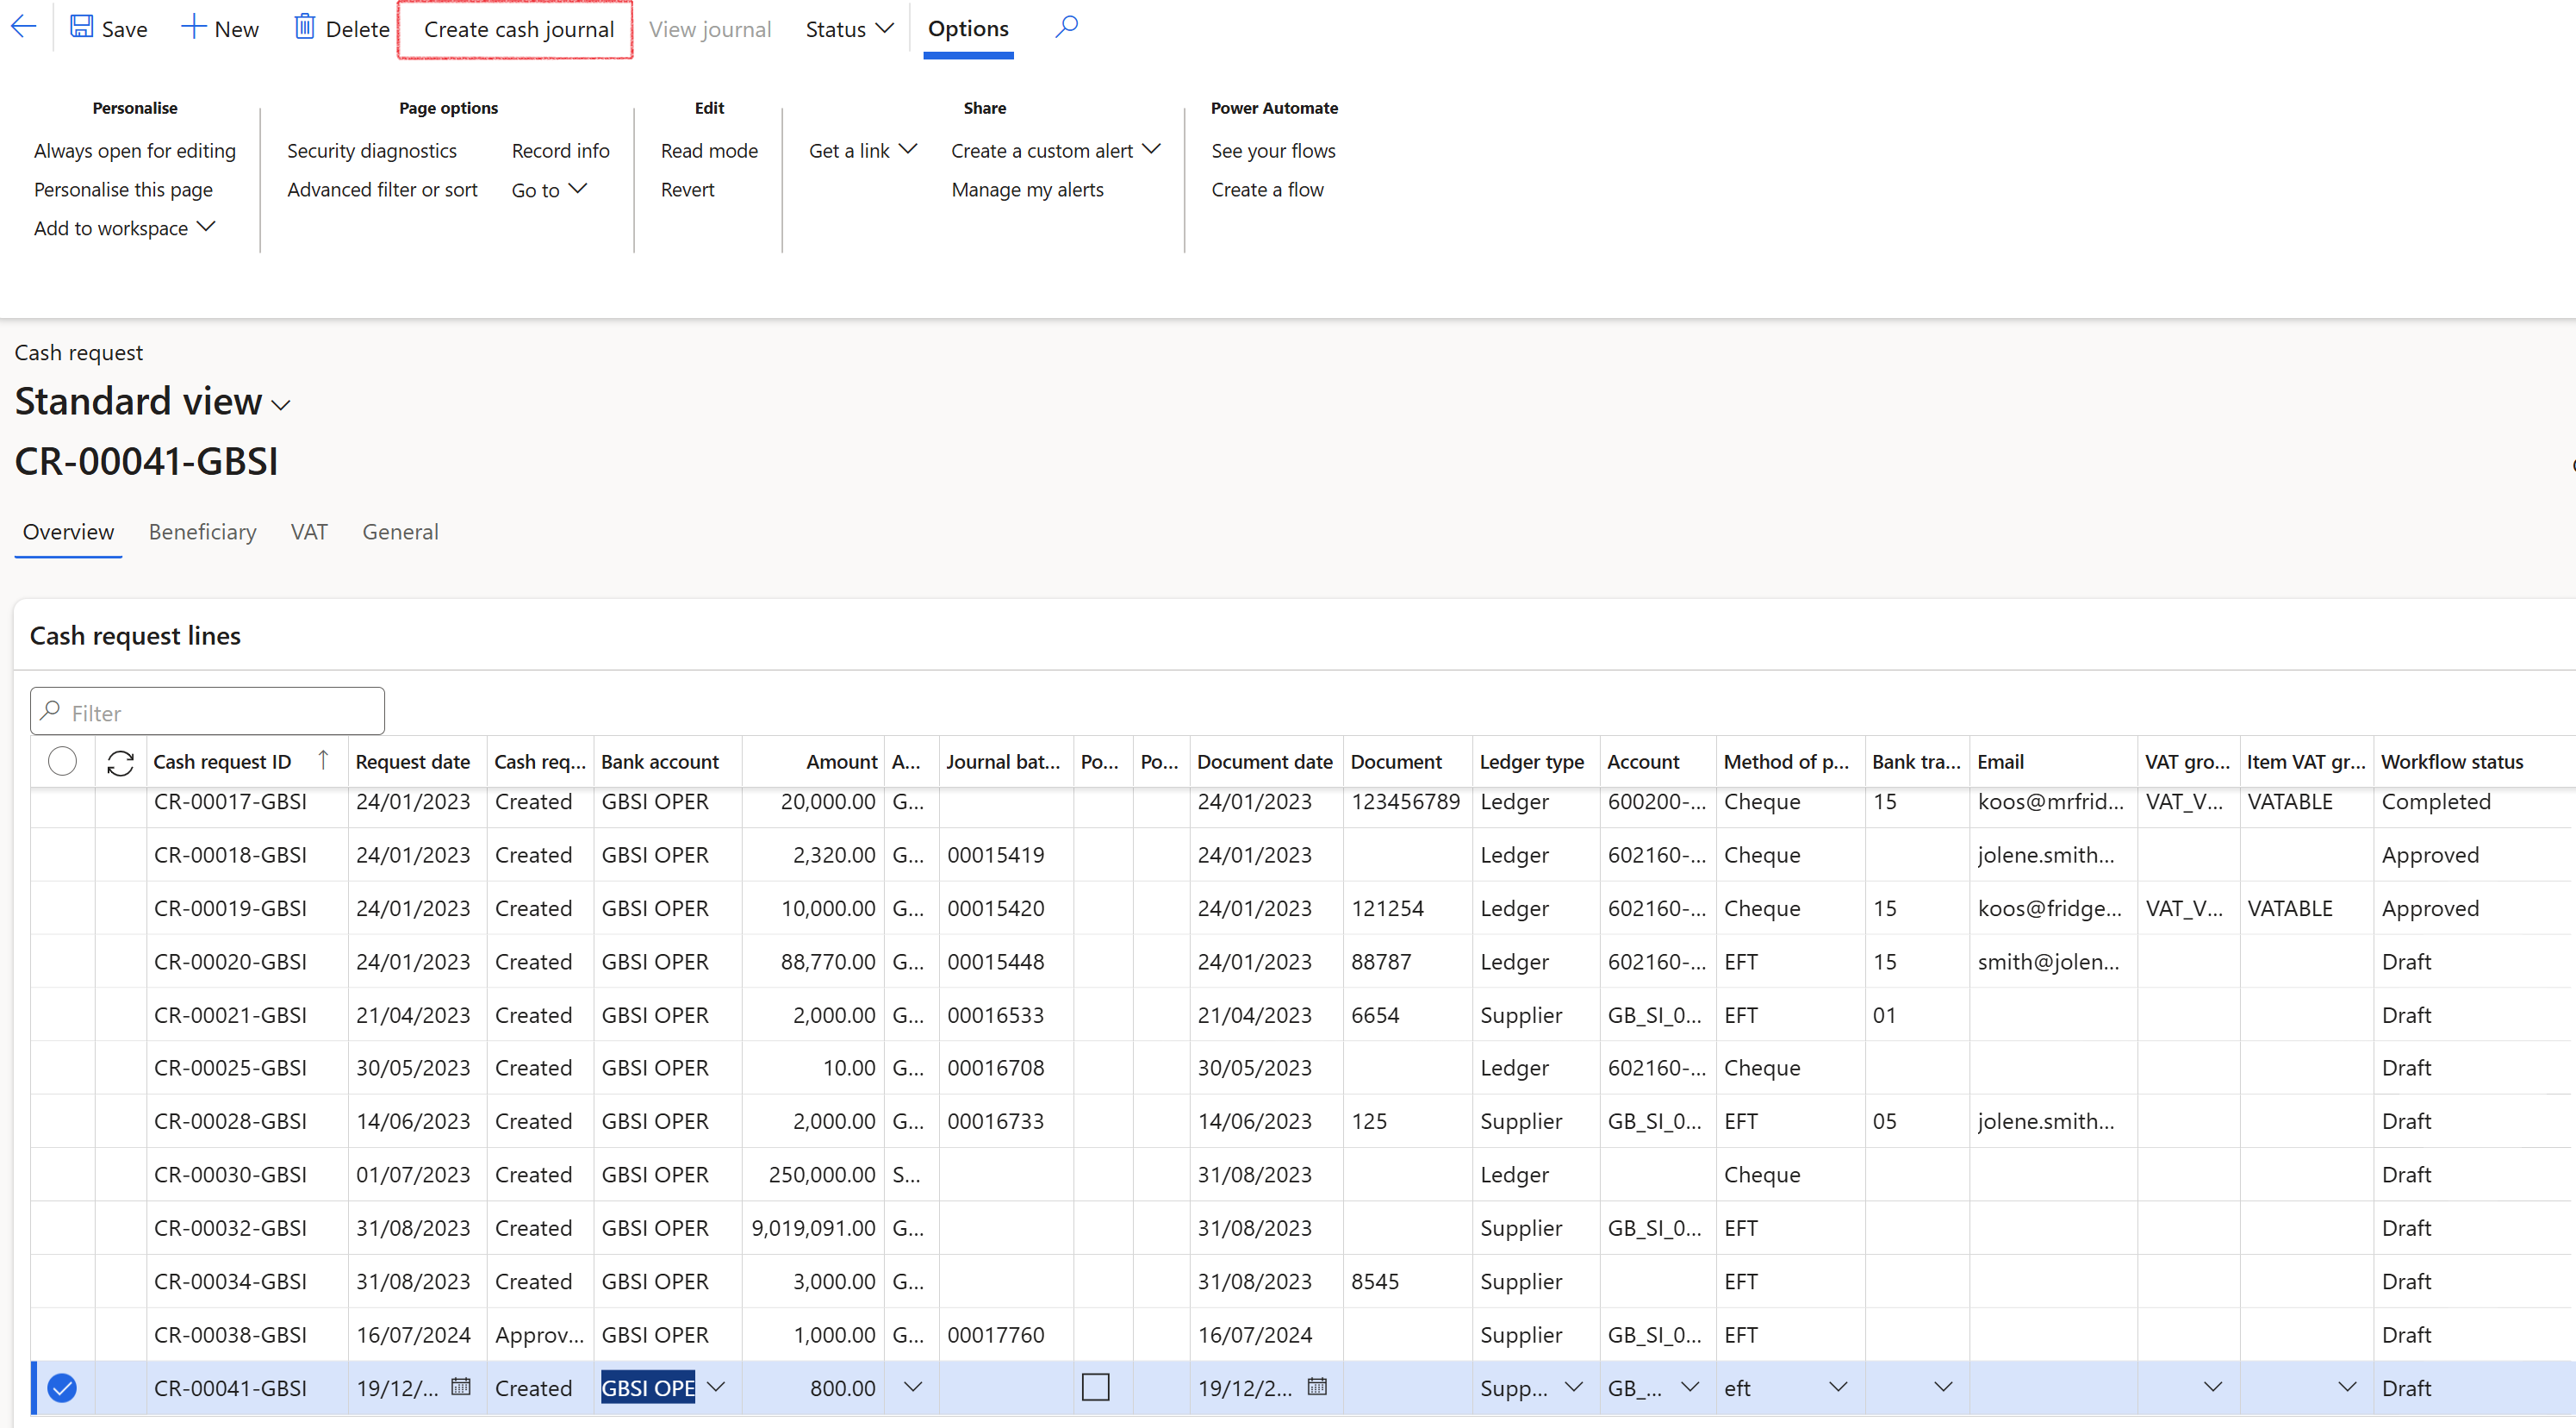Open Record info

point(560,150)
